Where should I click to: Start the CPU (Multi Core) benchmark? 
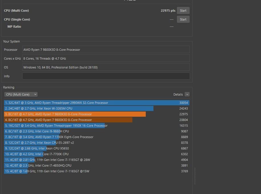(183, 11)
